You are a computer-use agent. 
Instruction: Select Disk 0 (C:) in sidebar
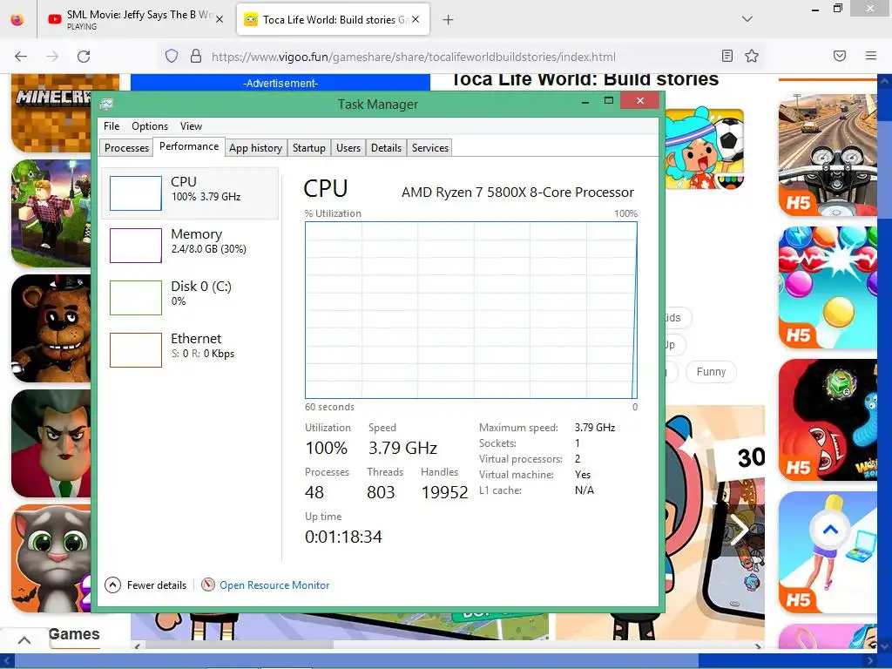(x=190, y=298)
